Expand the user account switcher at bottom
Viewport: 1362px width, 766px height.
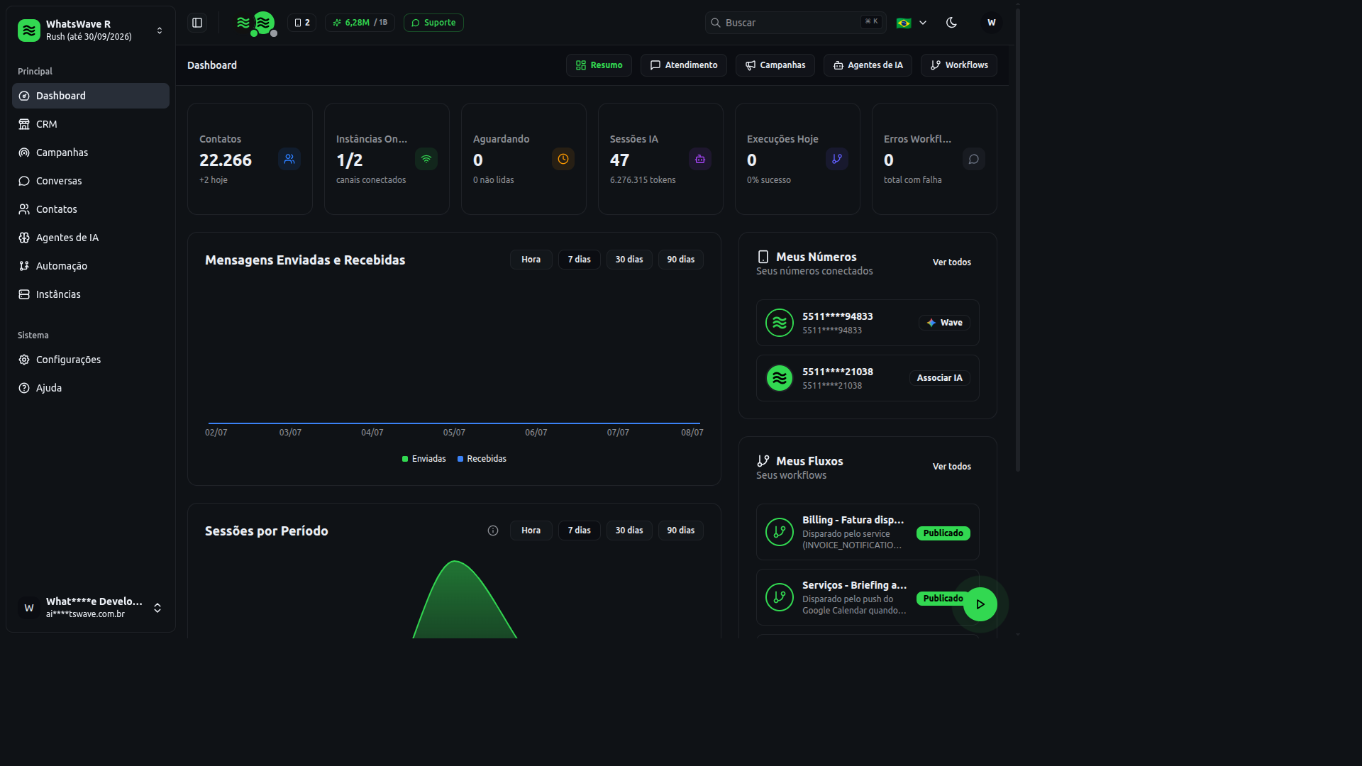157,608
